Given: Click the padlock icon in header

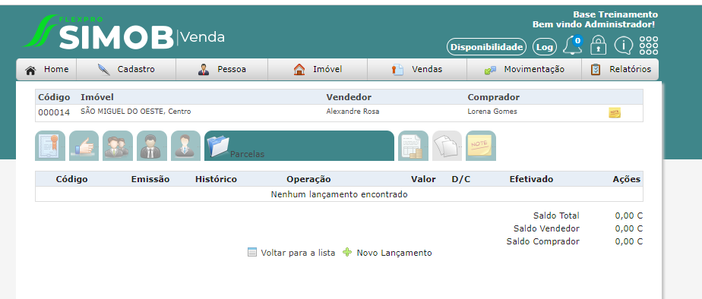Looking at the screenshot, I should pos(598,45).
